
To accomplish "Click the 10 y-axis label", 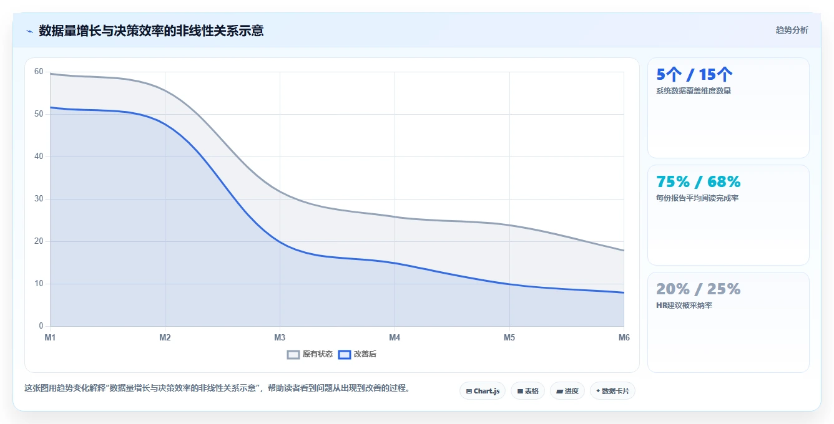I will click(x=39, y=284).
